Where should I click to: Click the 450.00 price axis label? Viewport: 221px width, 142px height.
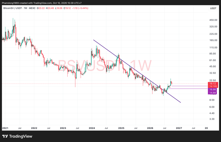click(213, 20)
